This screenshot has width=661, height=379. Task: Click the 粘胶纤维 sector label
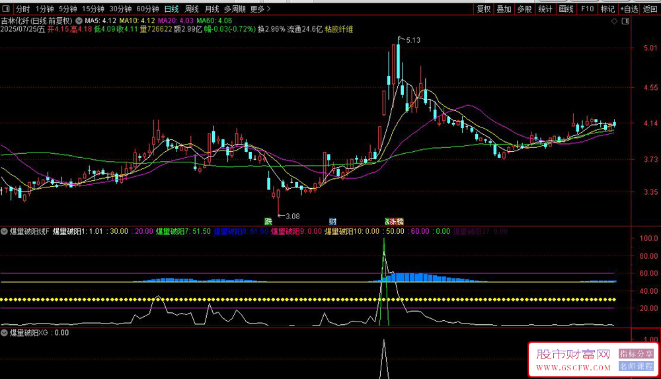339,29
